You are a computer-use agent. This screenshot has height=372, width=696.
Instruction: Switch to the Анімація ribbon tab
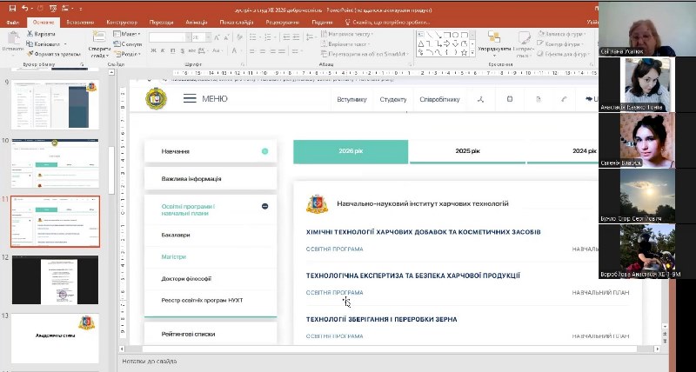point(197,23)
